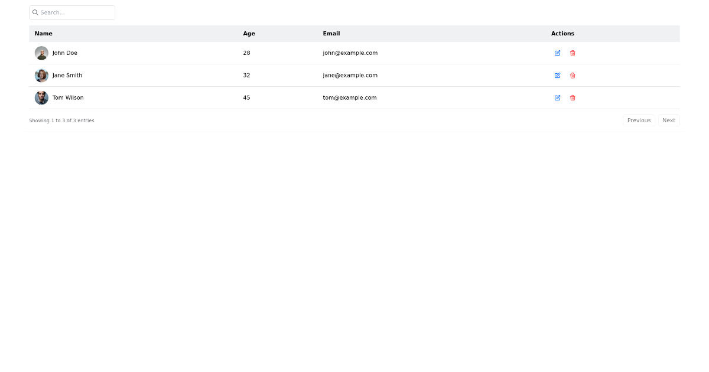
Task: Click Tom Wilson's avatar image
Action: (x=41, y=97)
